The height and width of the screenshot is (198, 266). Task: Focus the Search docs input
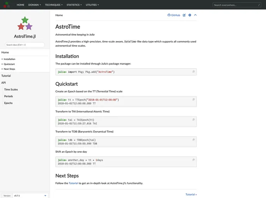[x=25, y=45]
